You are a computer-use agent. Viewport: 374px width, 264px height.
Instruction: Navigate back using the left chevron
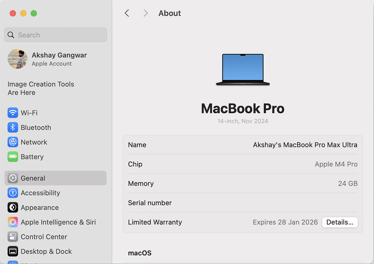[127, 13]
